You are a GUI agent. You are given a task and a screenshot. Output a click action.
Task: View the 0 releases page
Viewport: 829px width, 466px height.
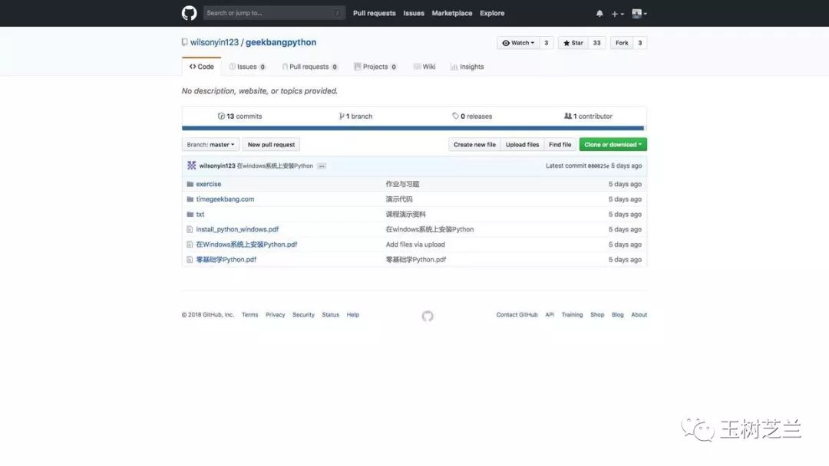[x=471, y=116]
